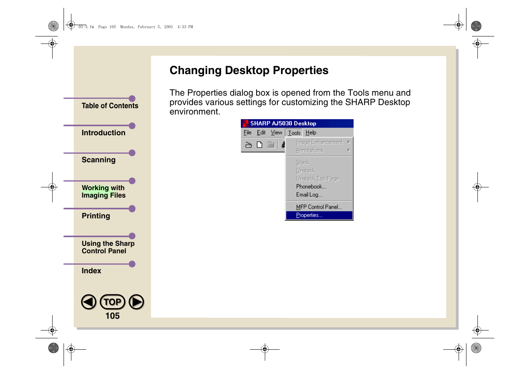
Task: Click the grayed folder icon in toolbar
Action: [271, 145]
